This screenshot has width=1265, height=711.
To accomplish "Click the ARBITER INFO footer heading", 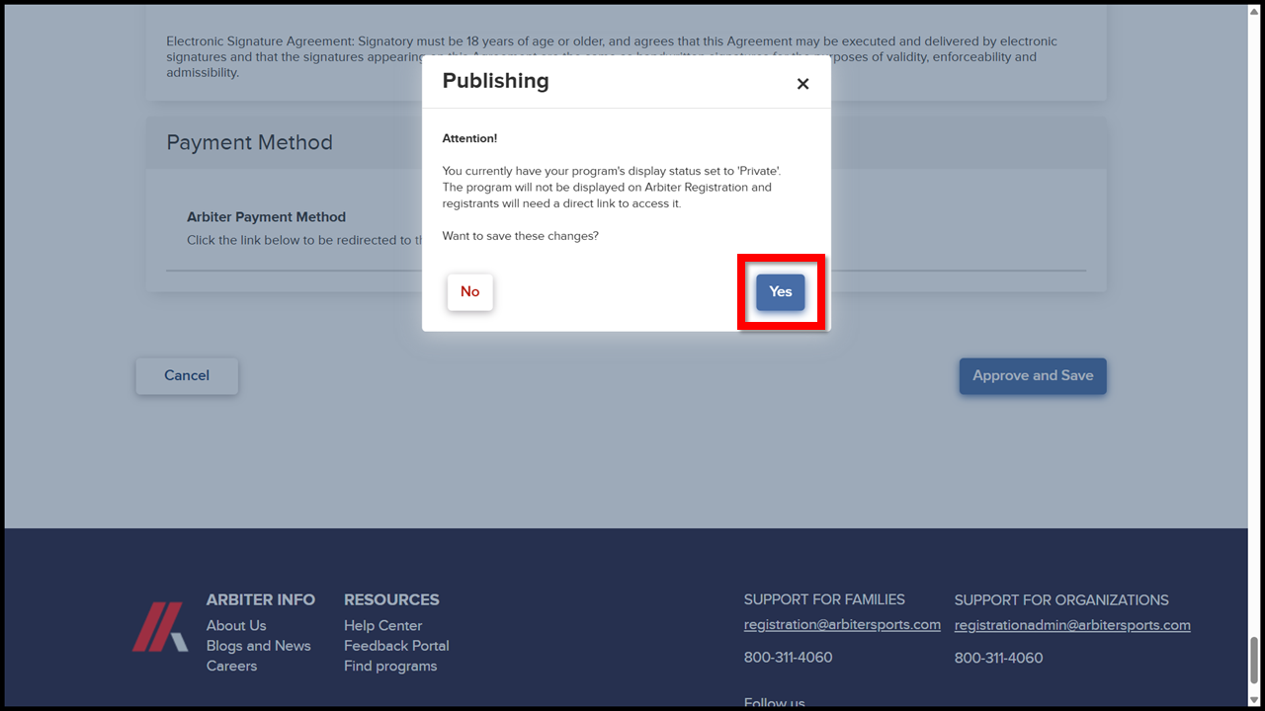I will tap(261, 600).
